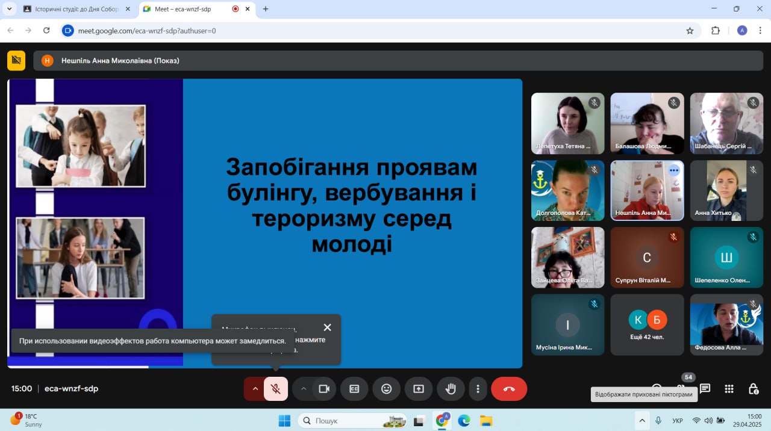Click the present screen icon
This screenshot has height=431, width=771.
419,389
